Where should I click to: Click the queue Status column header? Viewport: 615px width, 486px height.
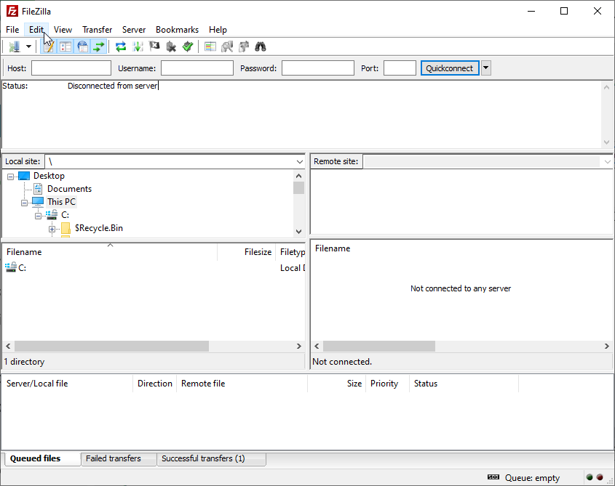[x=464, y=384]
